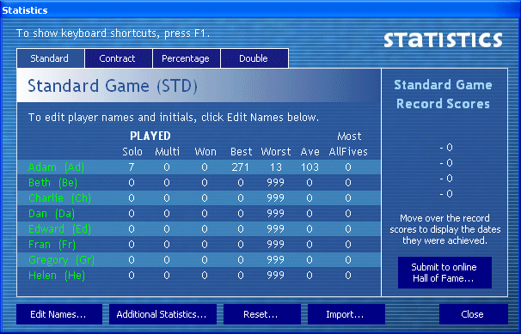This screenshot has width=521, height=334.
Task: Click the Multi column header
Action: (x=167, y=152)
